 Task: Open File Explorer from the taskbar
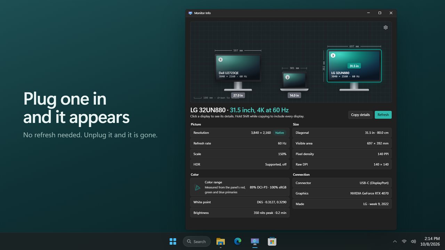(x=220, y=241)
